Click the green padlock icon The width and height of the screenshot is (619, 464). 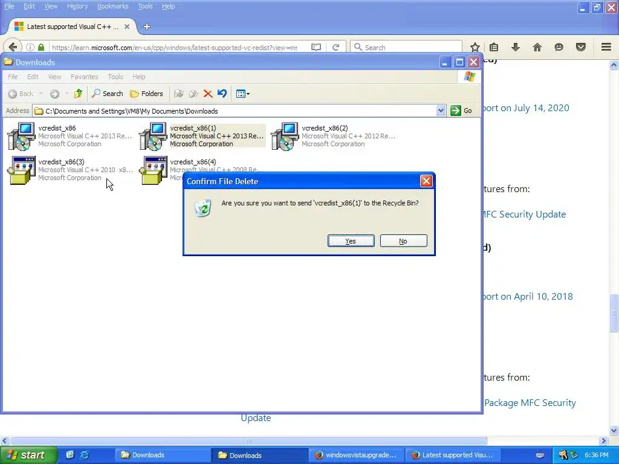click(x=41, y=47)
